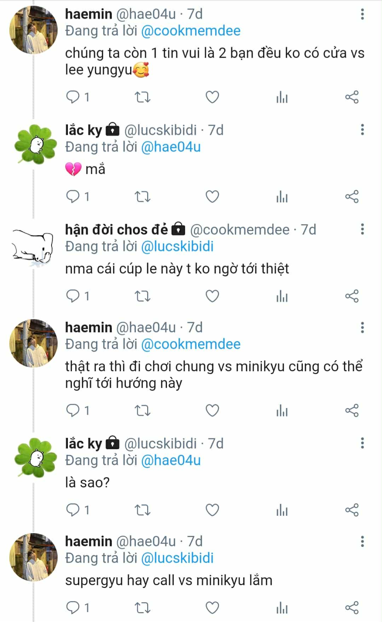Viewport: 382px width, 622px height.
Task: Reply to haemin's lee yungyu tweet
Action: (x=73, y=97)
